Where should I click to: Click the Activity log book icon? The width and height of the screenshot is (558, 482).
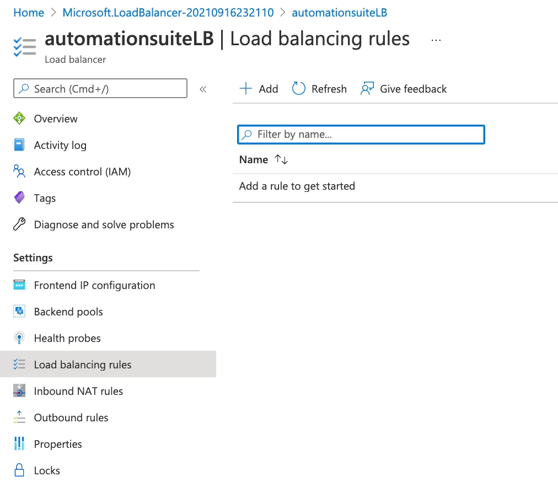19,145
